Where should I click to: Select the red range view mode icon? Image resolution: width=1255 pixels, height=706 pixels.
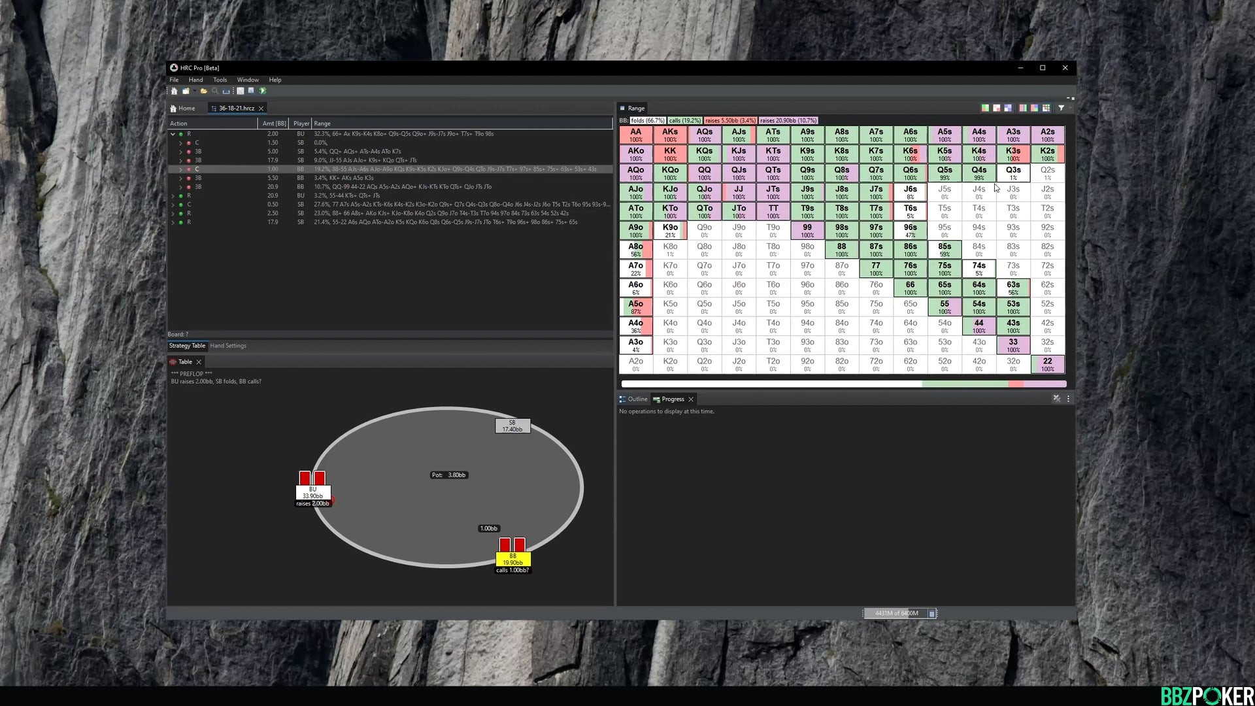pos(997,108)
